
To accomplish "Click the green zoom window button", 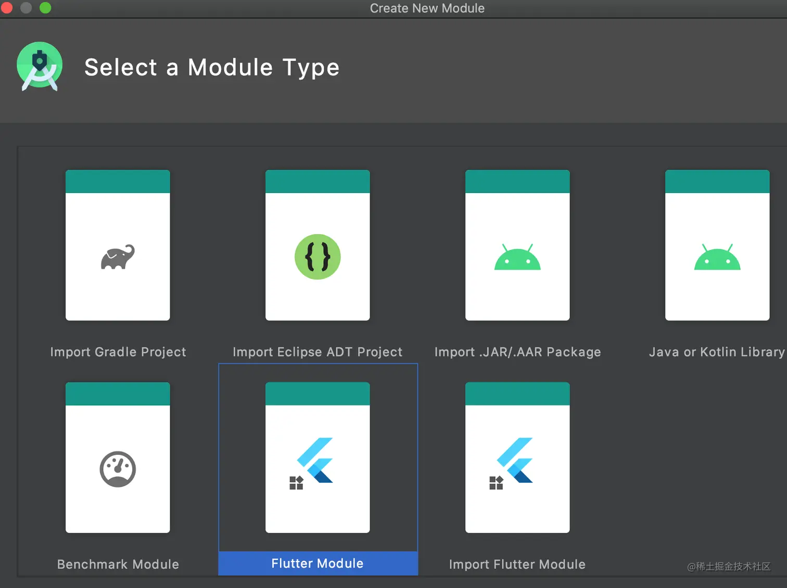I will (x=45, y=8).
